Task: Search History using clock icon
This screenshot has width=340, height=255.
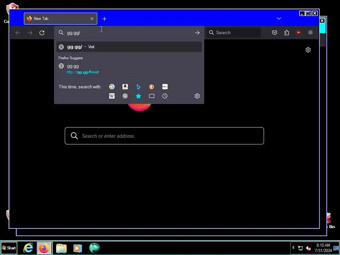Action: coord(165,96)
